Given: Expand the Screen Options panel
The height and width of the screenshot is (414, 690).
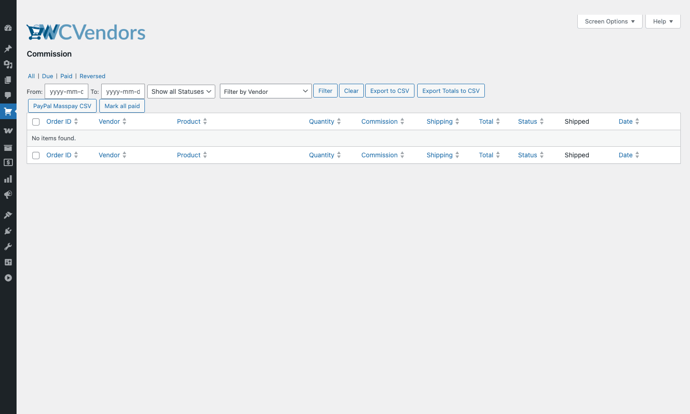Looking at the screenshot, I should pos(610,22).
